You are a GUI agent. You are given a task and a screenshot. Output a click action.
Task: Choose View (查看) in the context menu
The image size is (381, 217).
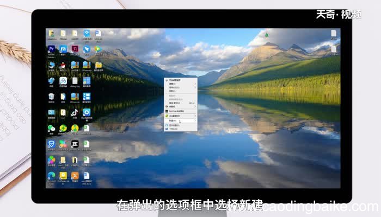[181, 84]
